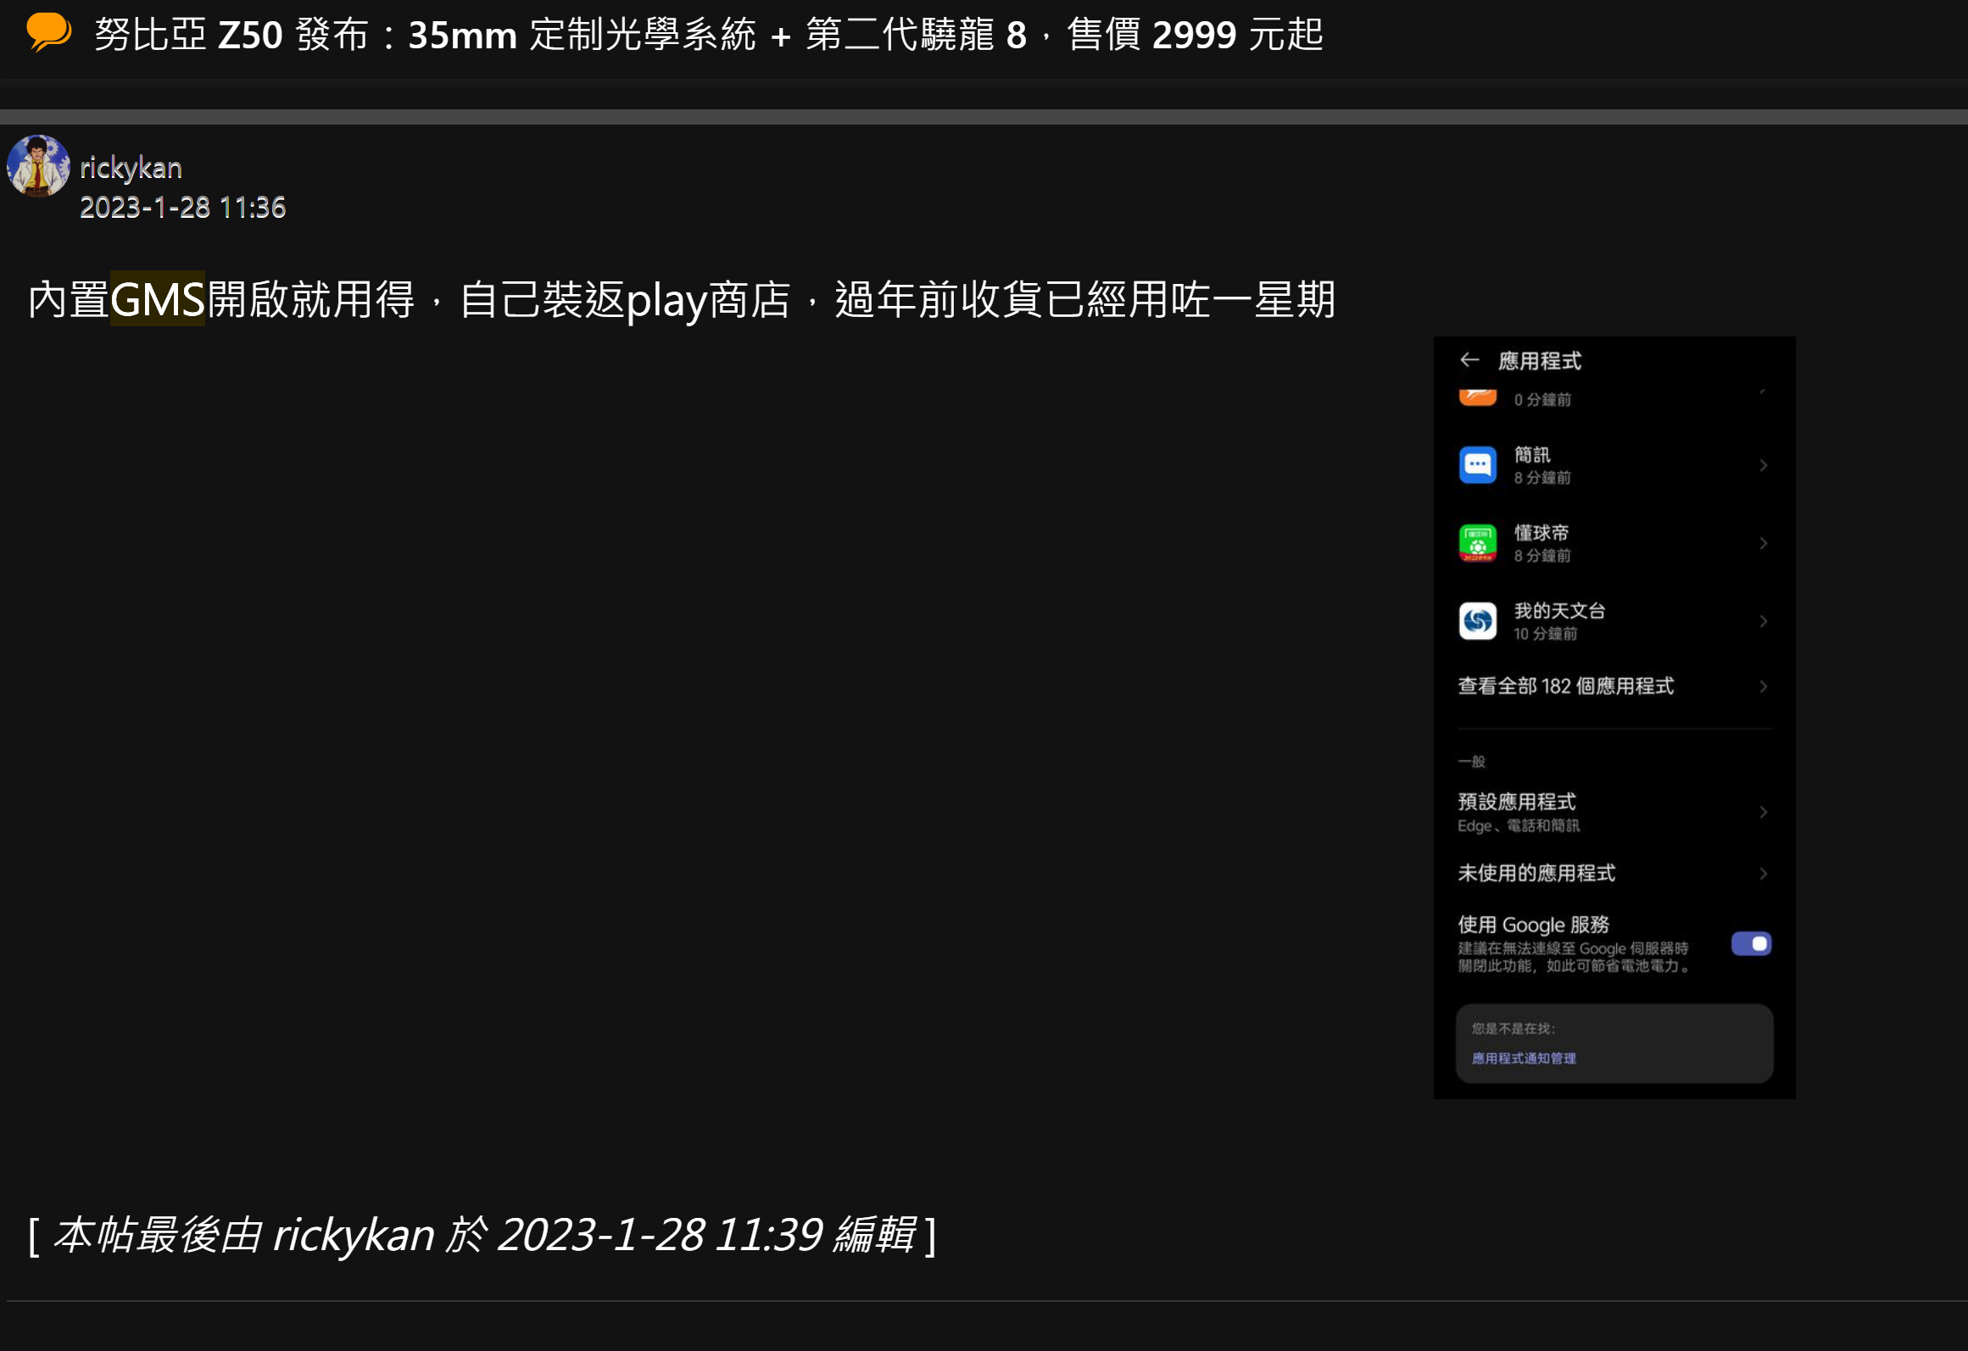
Task: Click the 10 分鐘前 timestamp
Action: click(1545, 634)
